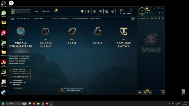Open OBS Studio desktop shortcut
189x106 pixels.
[4, 4]
